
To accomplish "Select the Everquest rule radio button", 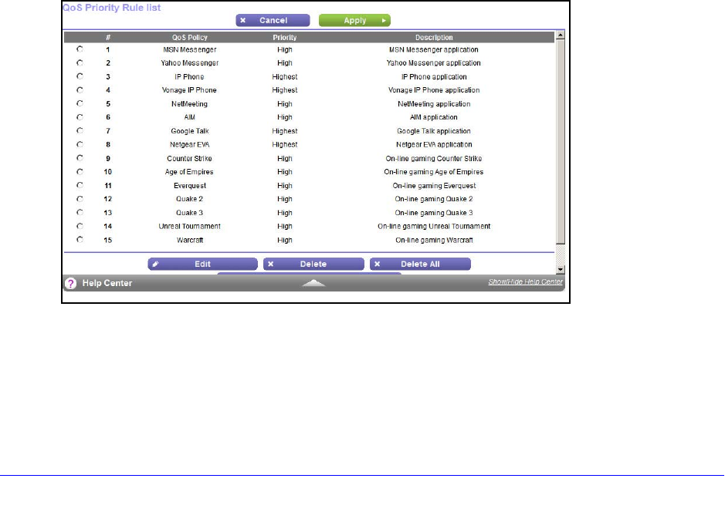I will (x=80, y=185).
